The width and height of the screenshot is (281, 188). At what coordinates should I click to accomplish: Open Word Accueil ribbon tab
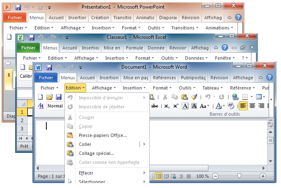pos(87,78)
